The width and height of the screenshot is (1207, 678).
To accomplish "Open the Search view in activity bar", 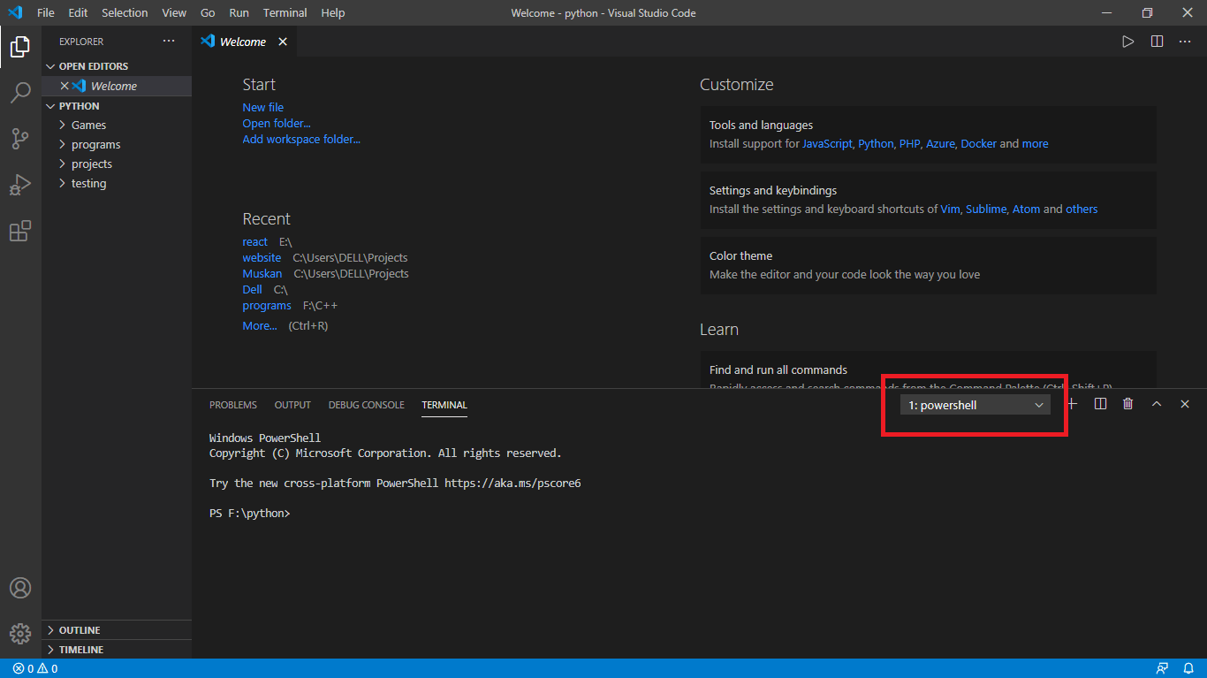I will tap(20, 93).
